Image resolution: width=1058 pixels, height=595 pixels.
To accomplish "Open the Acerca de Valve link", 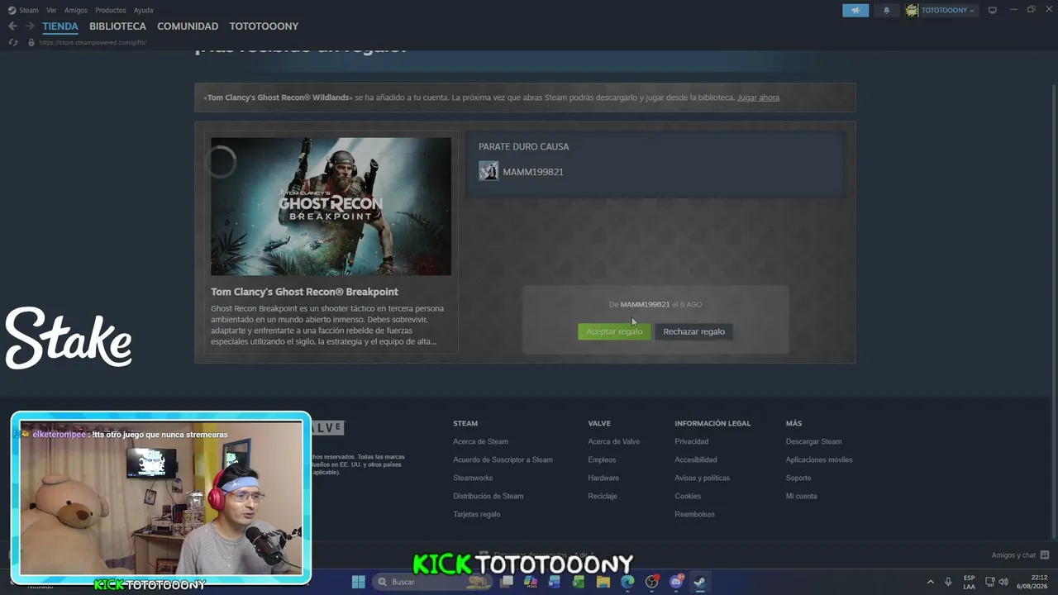I will point(613,441).
